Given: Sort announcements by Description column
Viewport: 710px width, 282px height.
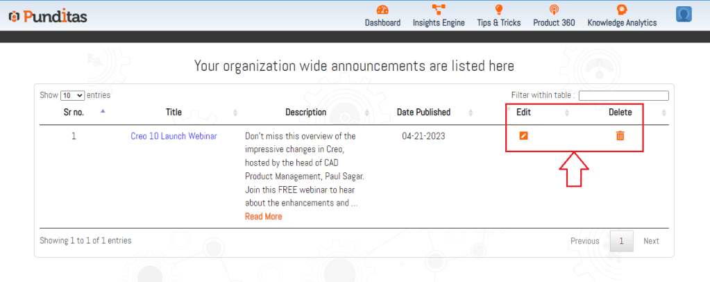Looking at the screenshot, I should pyautogui.click(x=305, y=112).
